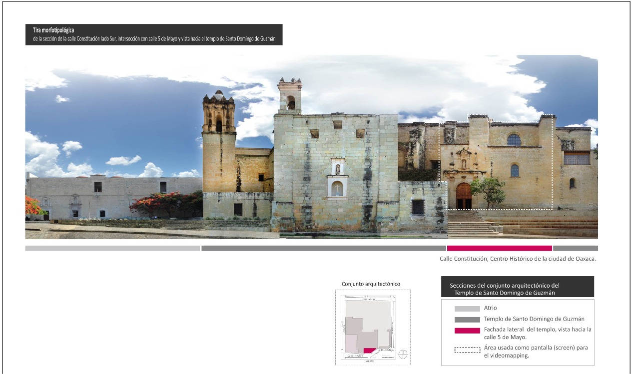Click the magenta bar under the panorama
The height and width of the screenshot is (374, 633).
tap(499, 248)
